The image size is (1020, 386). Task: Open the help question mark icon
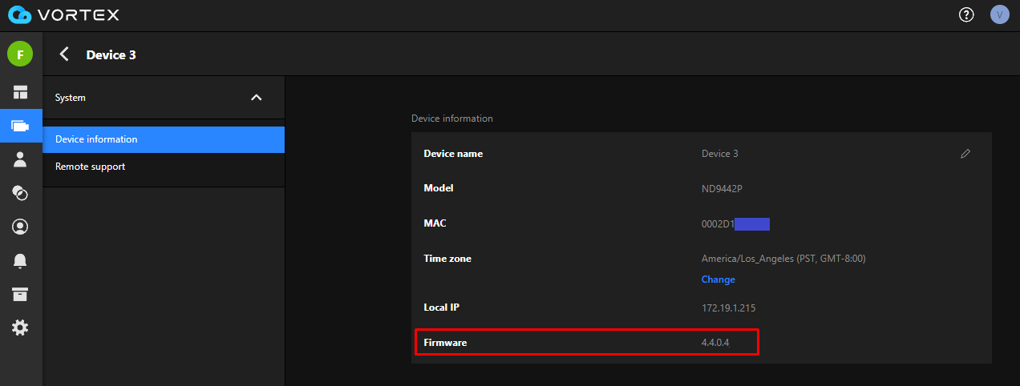point(966,15)
